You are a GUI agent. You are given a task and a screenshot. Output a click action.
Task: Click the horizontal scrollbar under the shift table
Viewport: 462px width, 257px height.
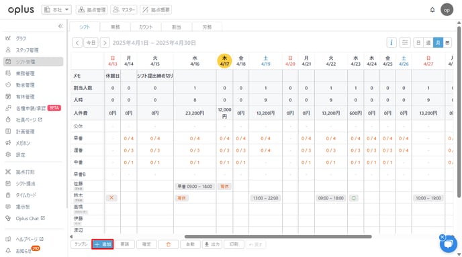[x=278, y=236]
